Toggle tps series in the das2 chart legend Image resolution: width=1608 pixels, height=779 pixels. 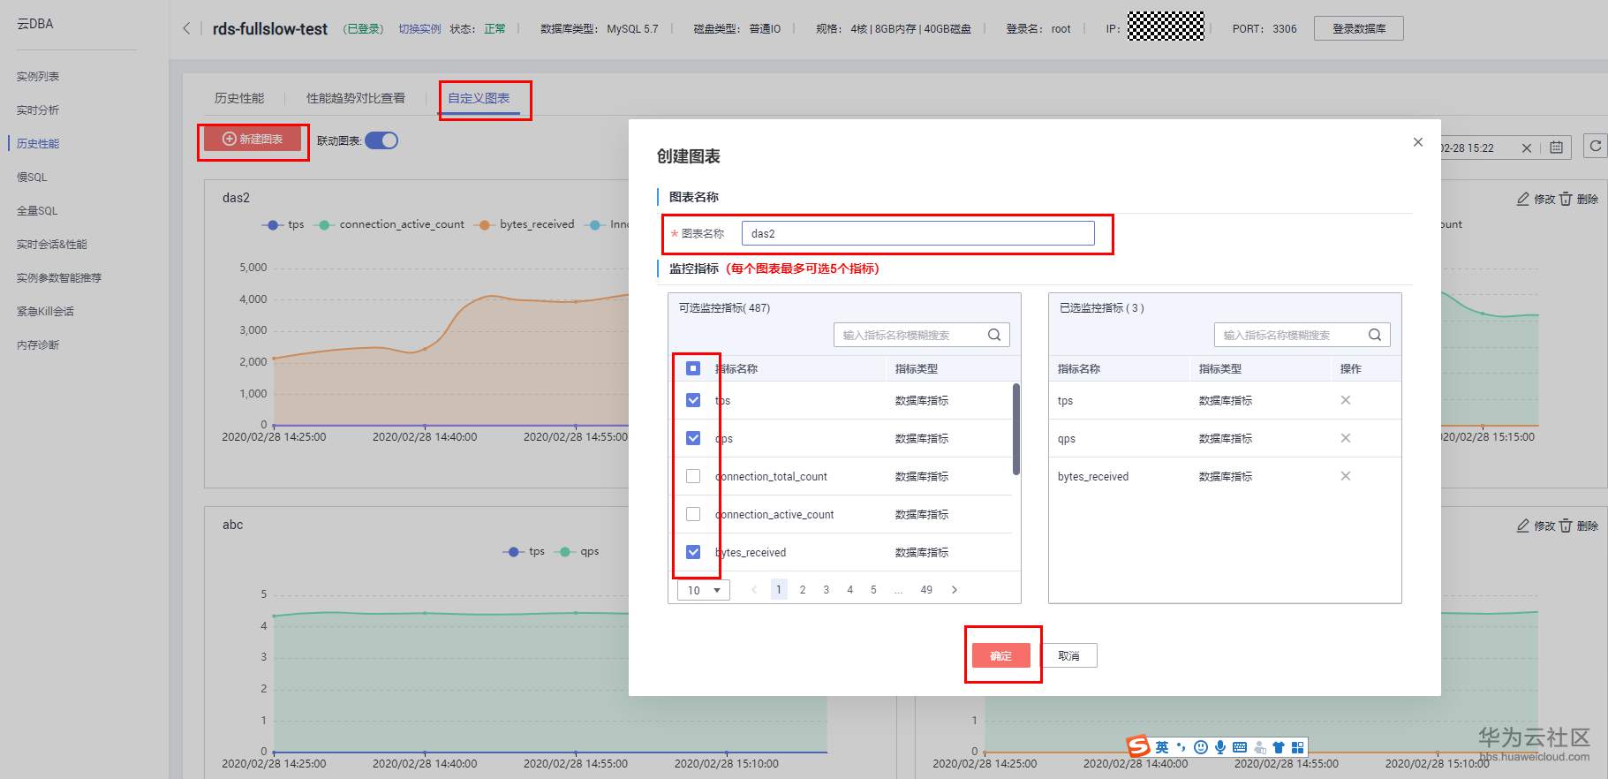(283, 224)
